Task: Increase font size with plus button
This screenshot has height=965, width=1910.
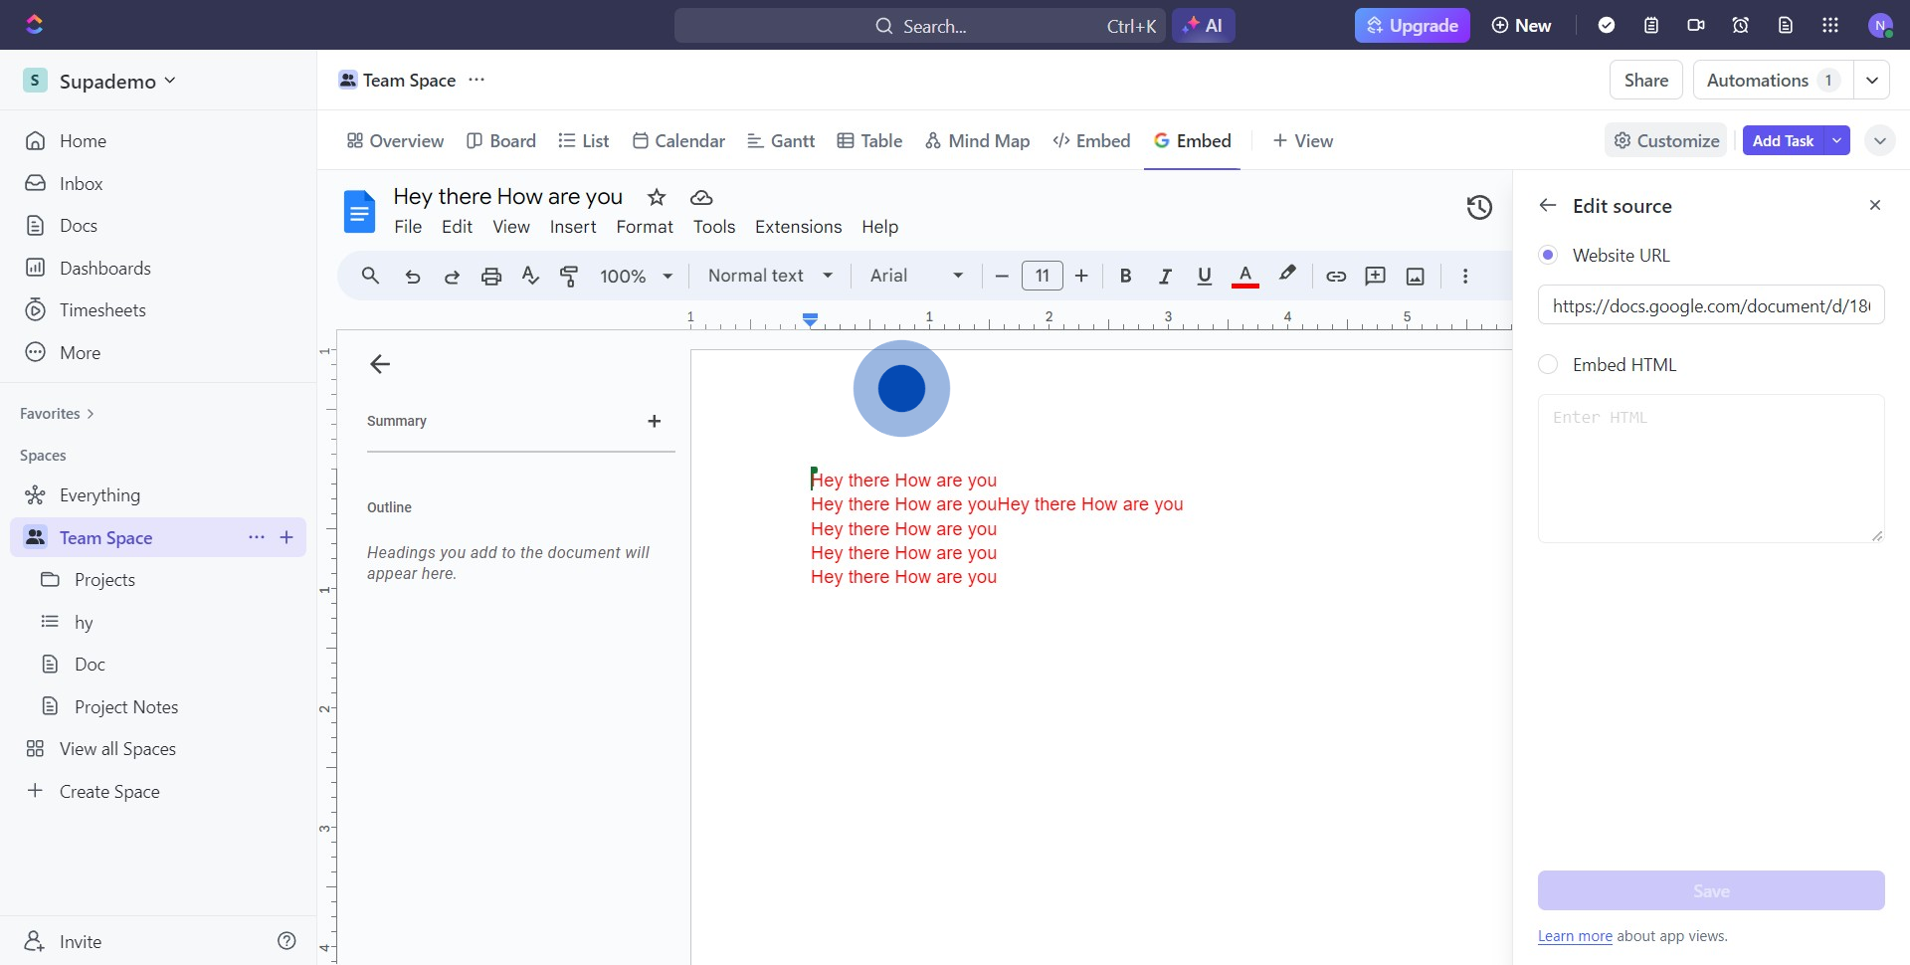Action: pyautogui.click(x=1081, y=277)
